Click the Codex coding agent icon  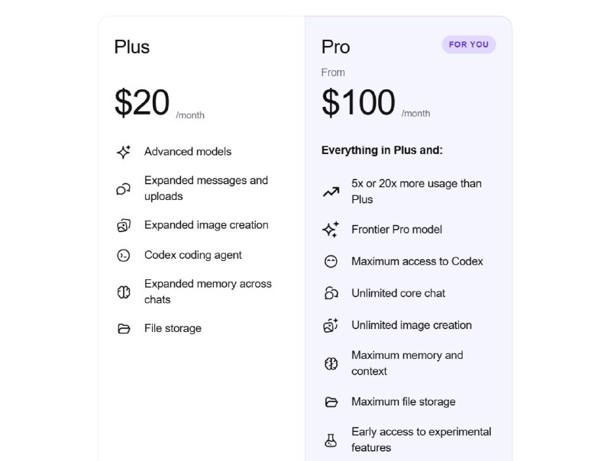[x=124, y=255]
